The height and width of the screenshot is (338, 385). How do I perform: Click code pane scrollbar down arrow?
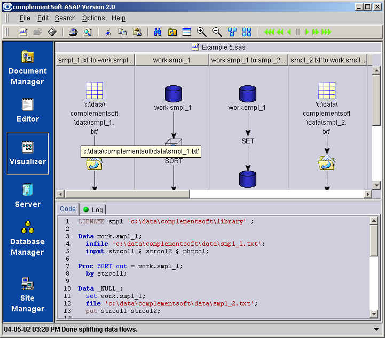374,313
